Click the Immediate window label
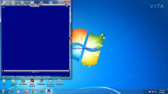This screenshot has width=168, height=94. (x=35, y=72)
